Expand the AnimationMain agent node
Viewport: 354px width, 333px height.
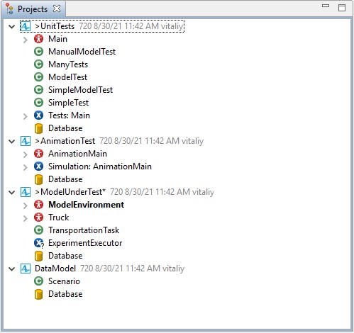(x=26, y=154)
